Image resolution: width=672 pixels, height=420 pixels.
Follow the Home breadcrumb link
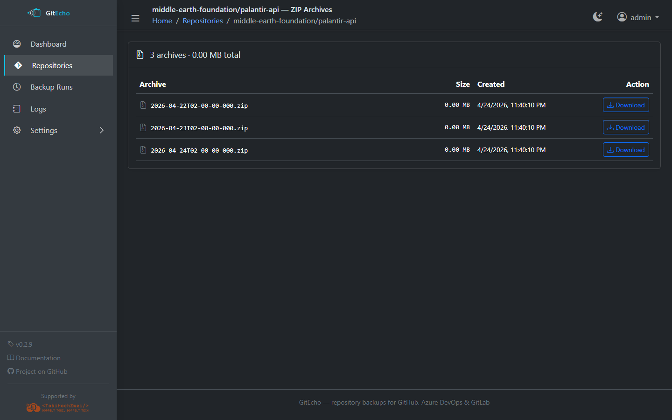(x=162, y=21)
